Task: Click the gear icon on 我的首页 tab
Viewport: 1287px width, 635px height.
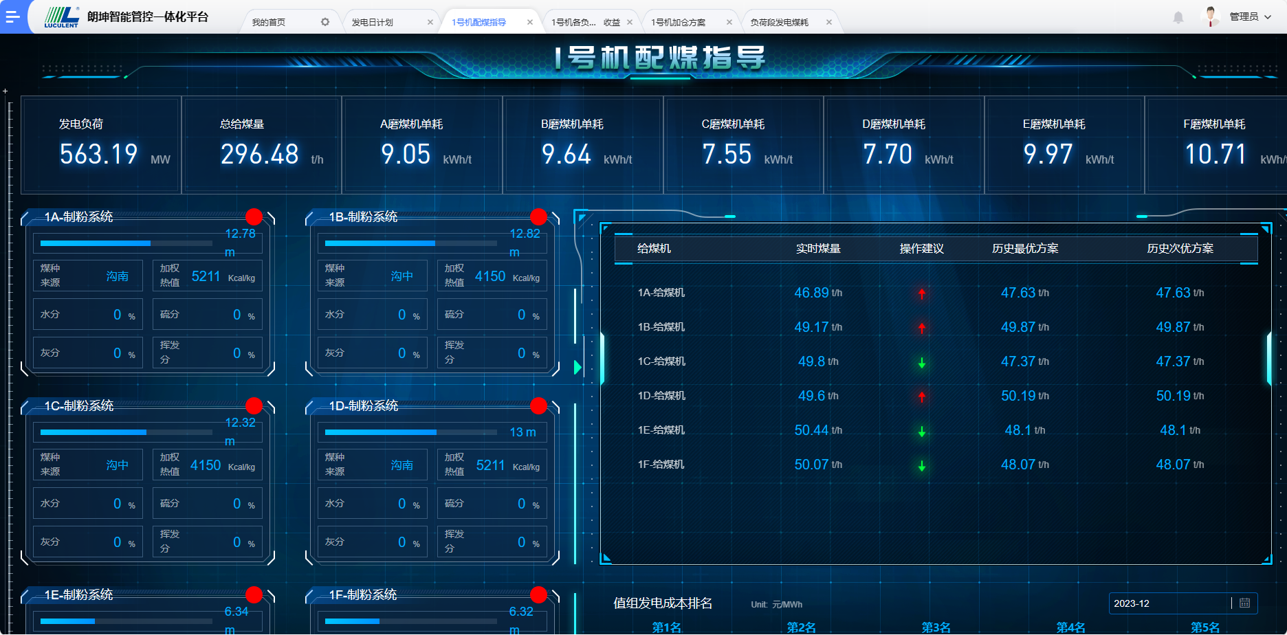Action: pos(325,22)
